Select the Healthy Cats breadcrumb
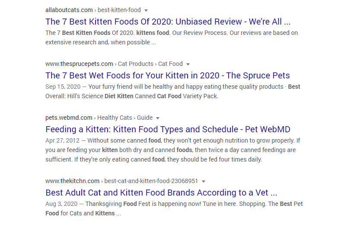 point(115,118)
